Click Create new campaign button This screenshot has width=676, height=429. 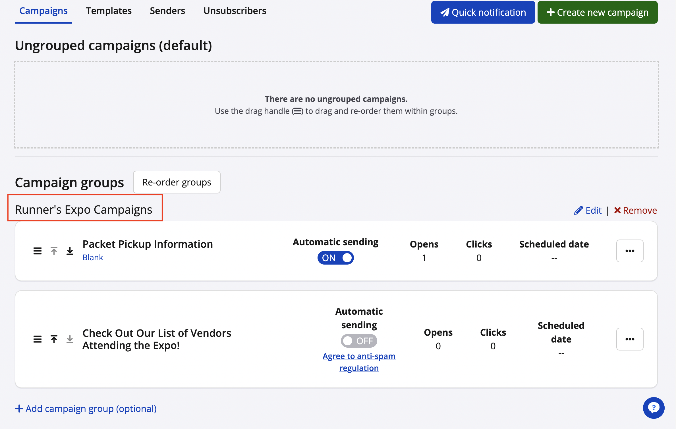tap(597, 12)
